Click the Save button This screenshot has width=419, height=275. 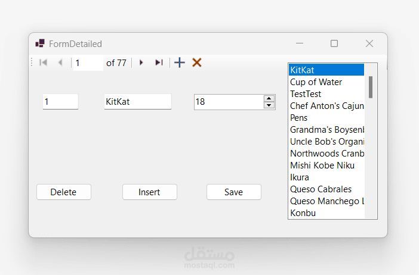point(233,192)
